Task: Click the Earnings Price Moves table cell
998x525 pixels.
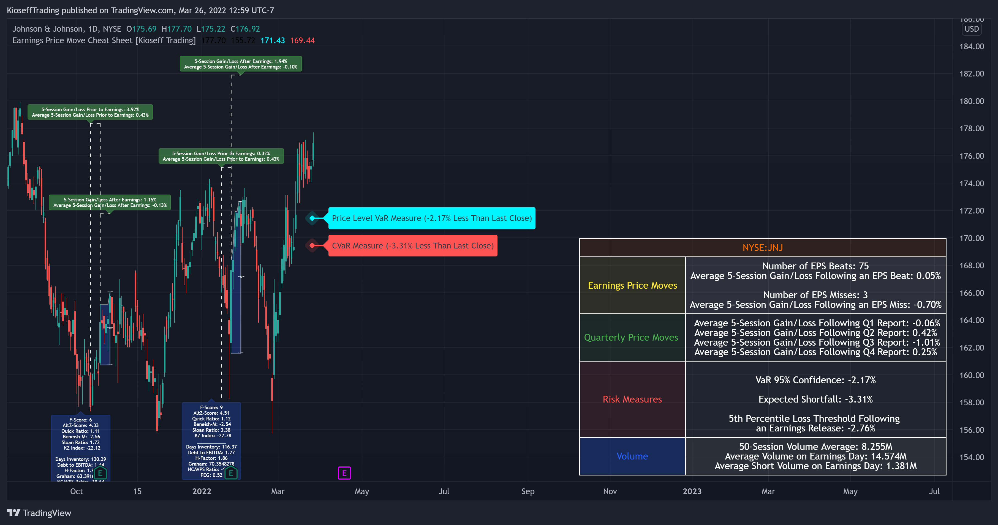Action: (x=632, y=285)
